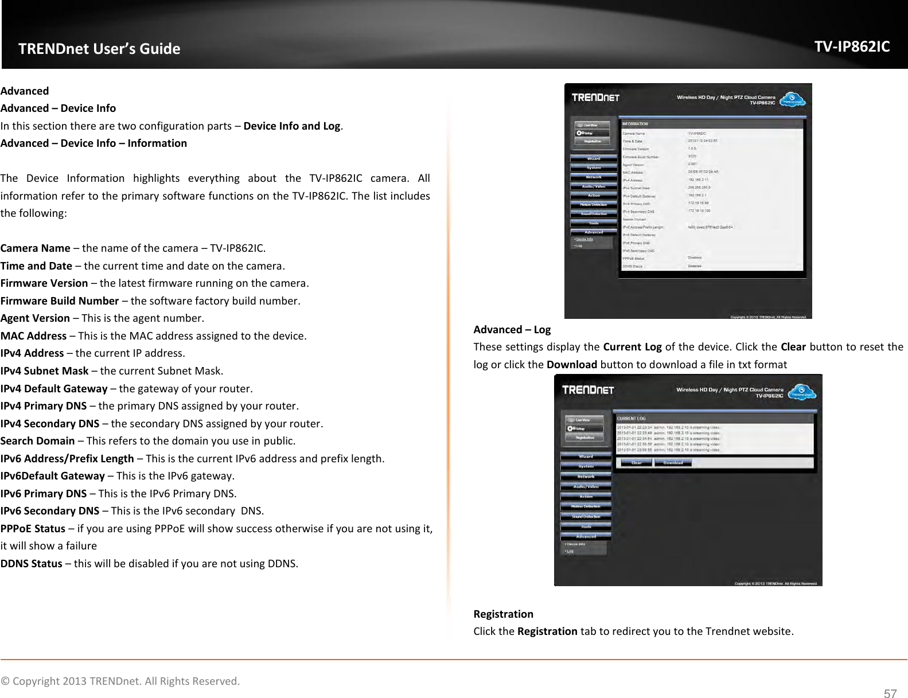Click the copyright notice in page footer
Screen dimensions: 908x698
point(120,681)
